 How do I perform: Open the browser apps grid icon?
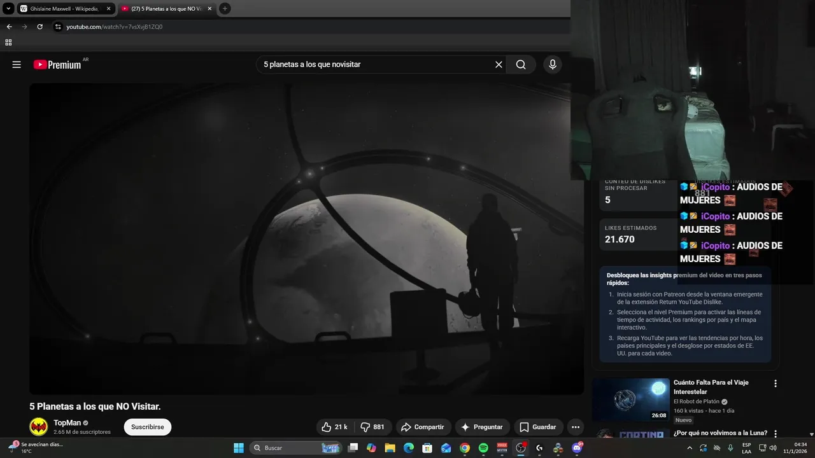point(8,43)
